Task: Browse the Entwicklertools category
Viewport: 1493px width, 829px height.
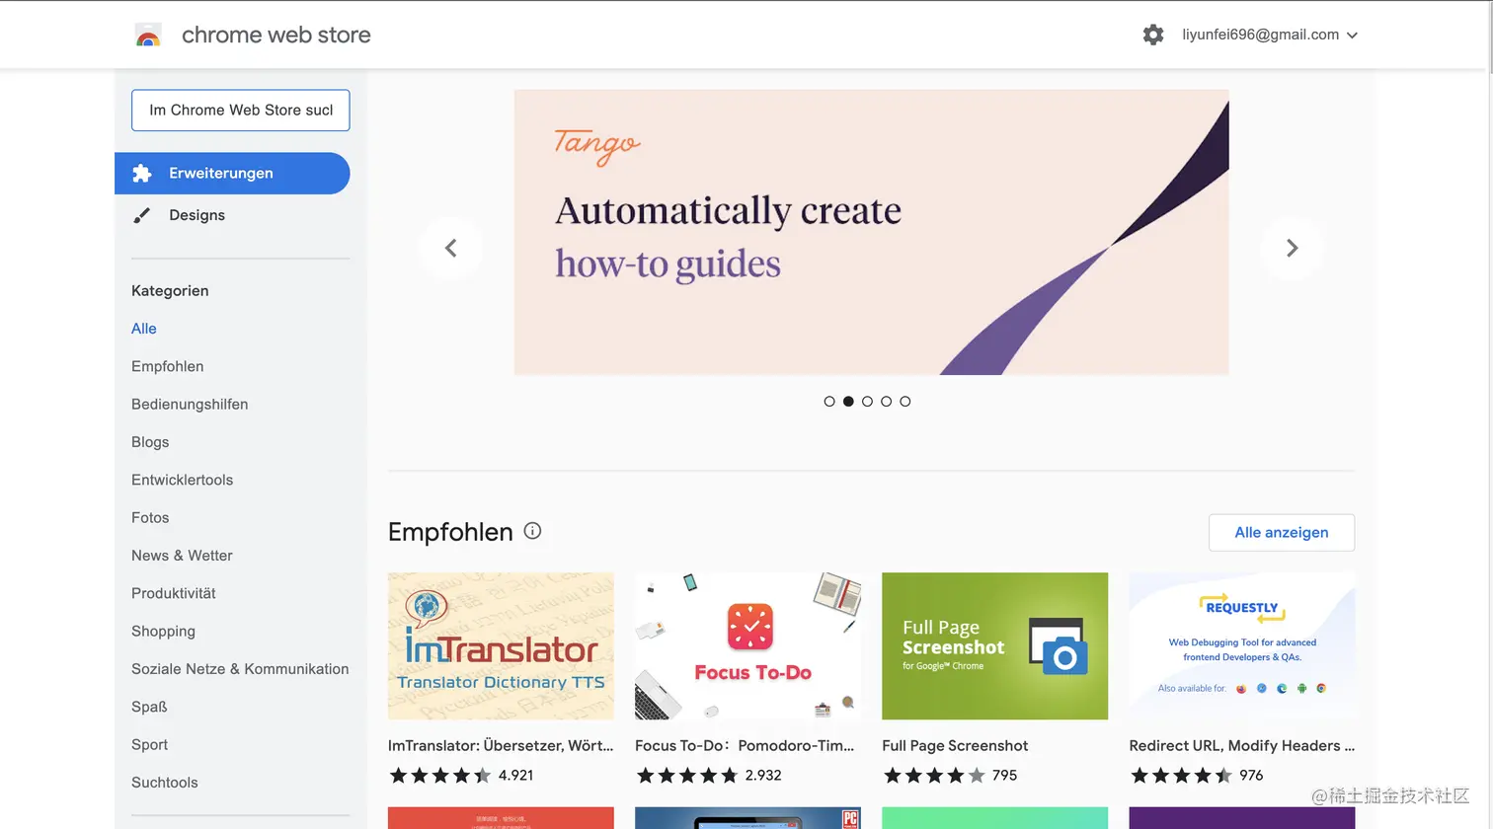Action: [x=183, y=480]
